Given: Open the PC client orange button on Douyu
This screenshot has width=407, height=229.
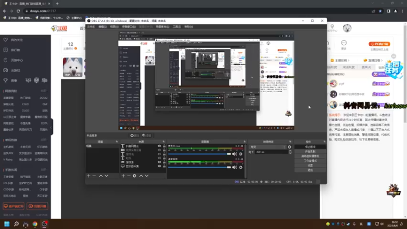Looking at the screenshot, I should (x=379, y=44).
